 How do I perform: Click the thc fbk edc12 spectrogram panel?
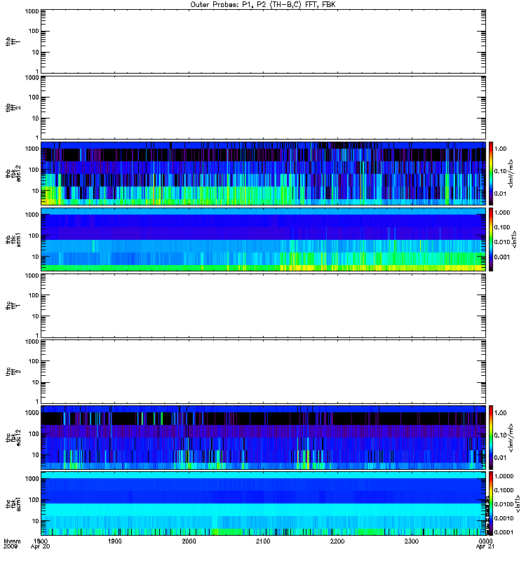[x=264, y=437]
